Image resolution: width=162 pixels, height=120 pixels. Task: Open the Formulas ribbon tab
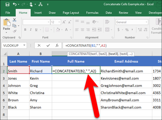coord(92,12)
